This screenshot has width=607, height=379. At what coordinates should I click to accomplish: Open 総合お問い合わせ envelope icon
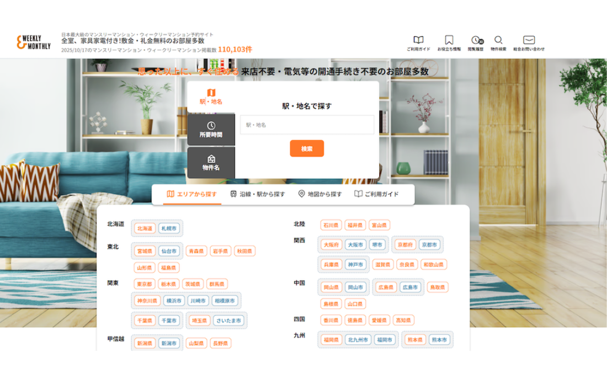(529, 41)
